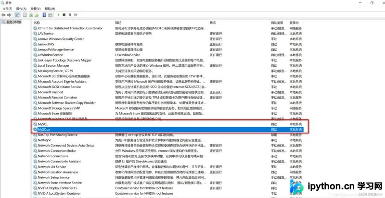This screenshot has width=385, height=198.
Task: Select Network Location Awareness service
Action: point(58,172)
